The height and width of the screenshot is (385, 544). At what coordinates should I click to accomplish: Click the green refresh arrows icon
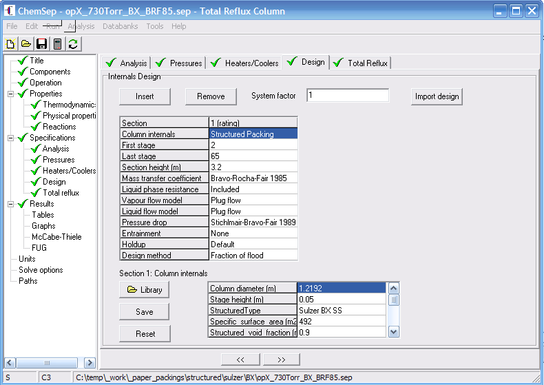coord(72,44)
